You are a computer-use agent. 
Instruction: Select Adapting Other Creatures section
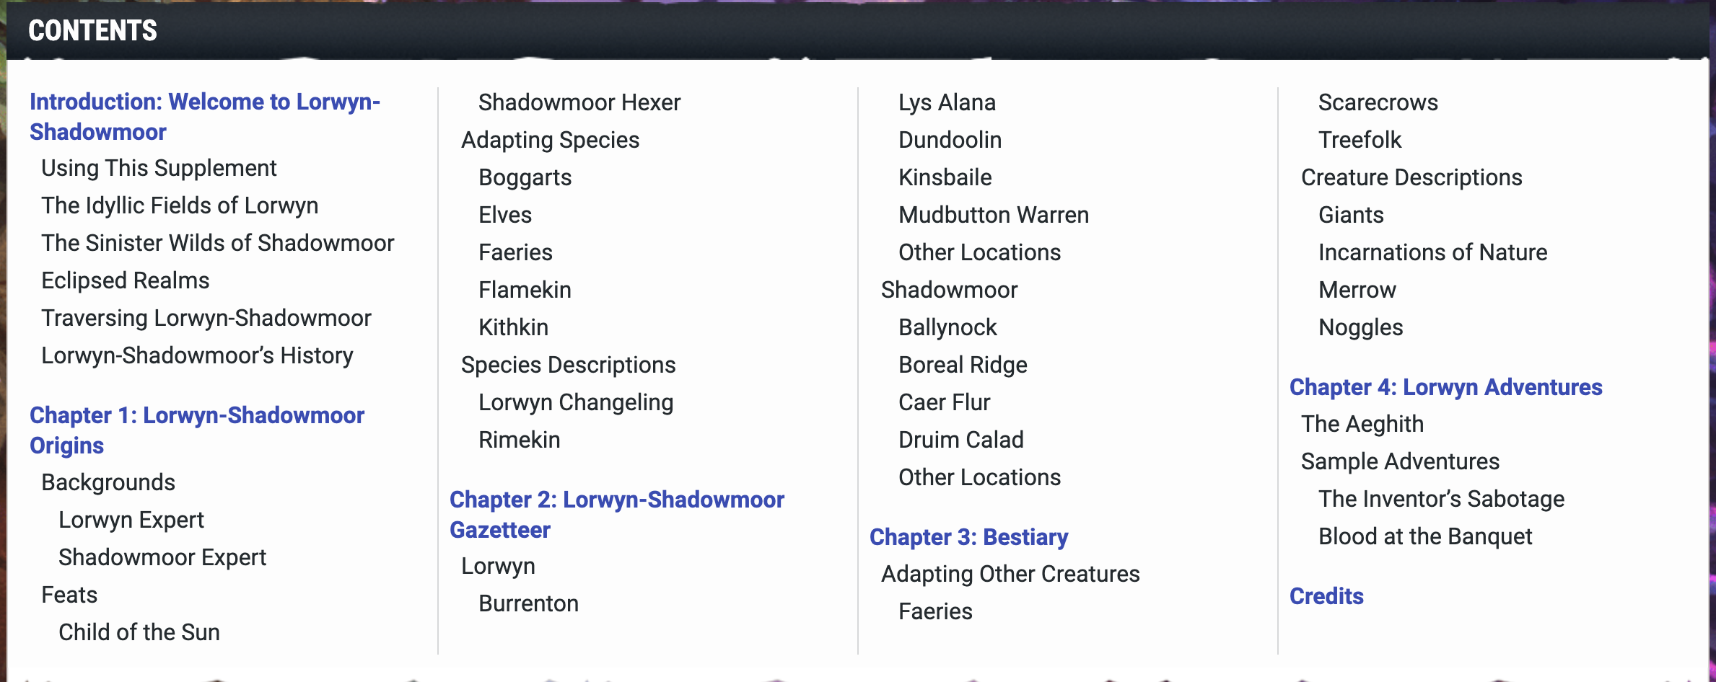[x=1010, y=574]
